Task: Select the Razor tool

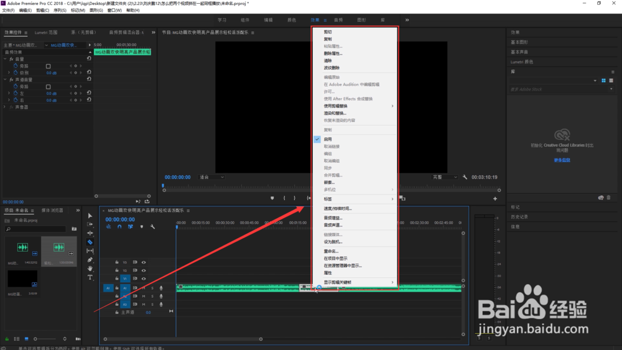Action: click(x=90, y=242)
